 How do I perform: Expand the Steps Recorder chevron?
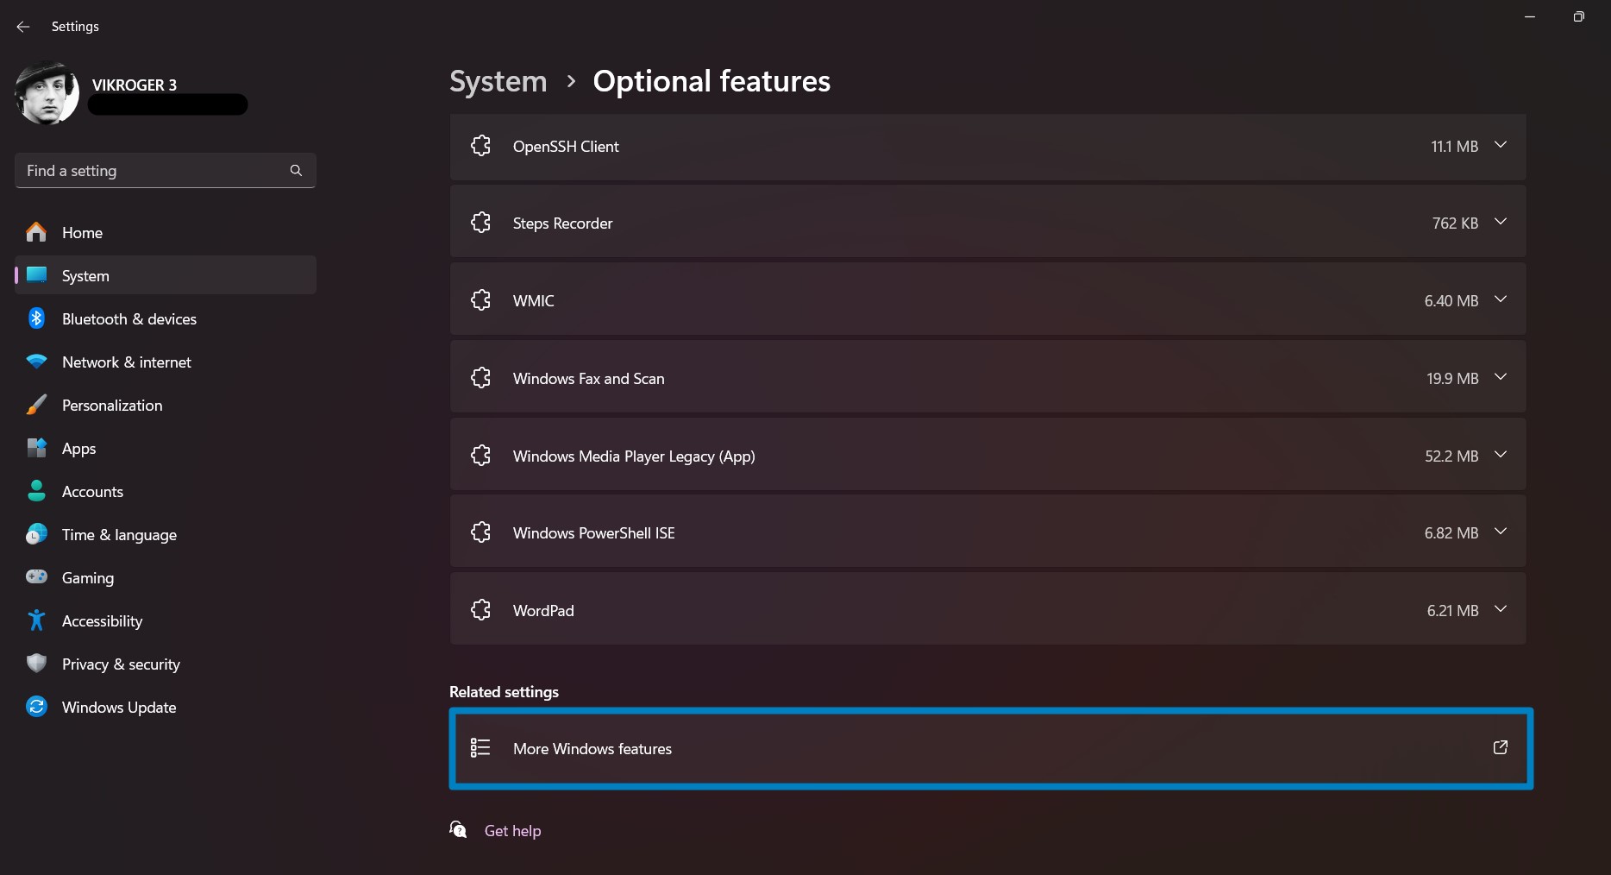pyautogui.click(x=1501, y=222)
